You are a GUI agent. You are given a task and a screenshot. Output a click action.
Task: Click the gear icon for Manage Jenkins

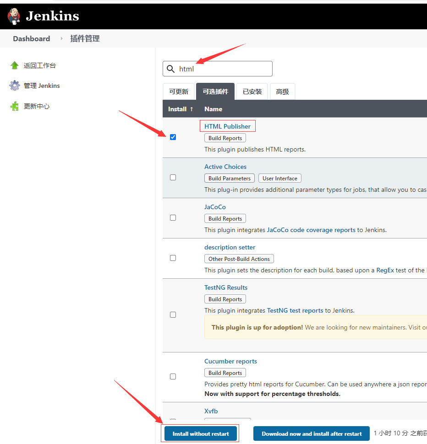[15, 86]
